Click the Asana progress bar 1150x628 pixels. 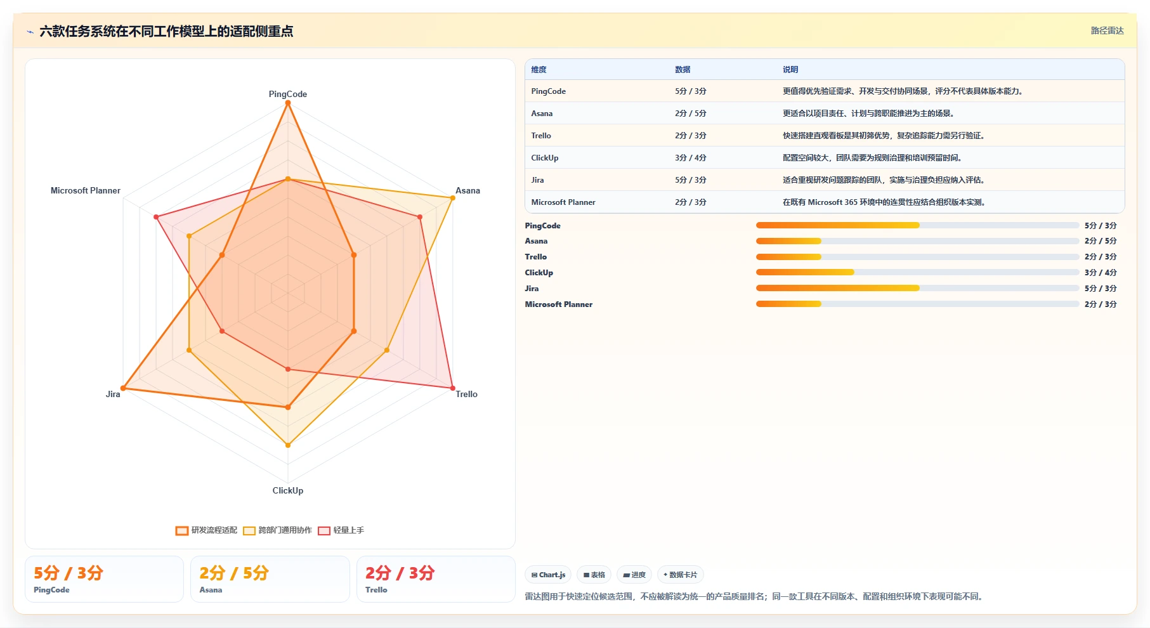[917, 241]
